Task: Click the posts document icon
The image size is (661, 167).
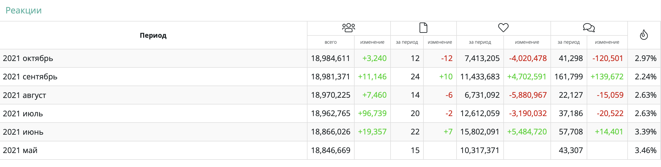Action: pos(423,28)
